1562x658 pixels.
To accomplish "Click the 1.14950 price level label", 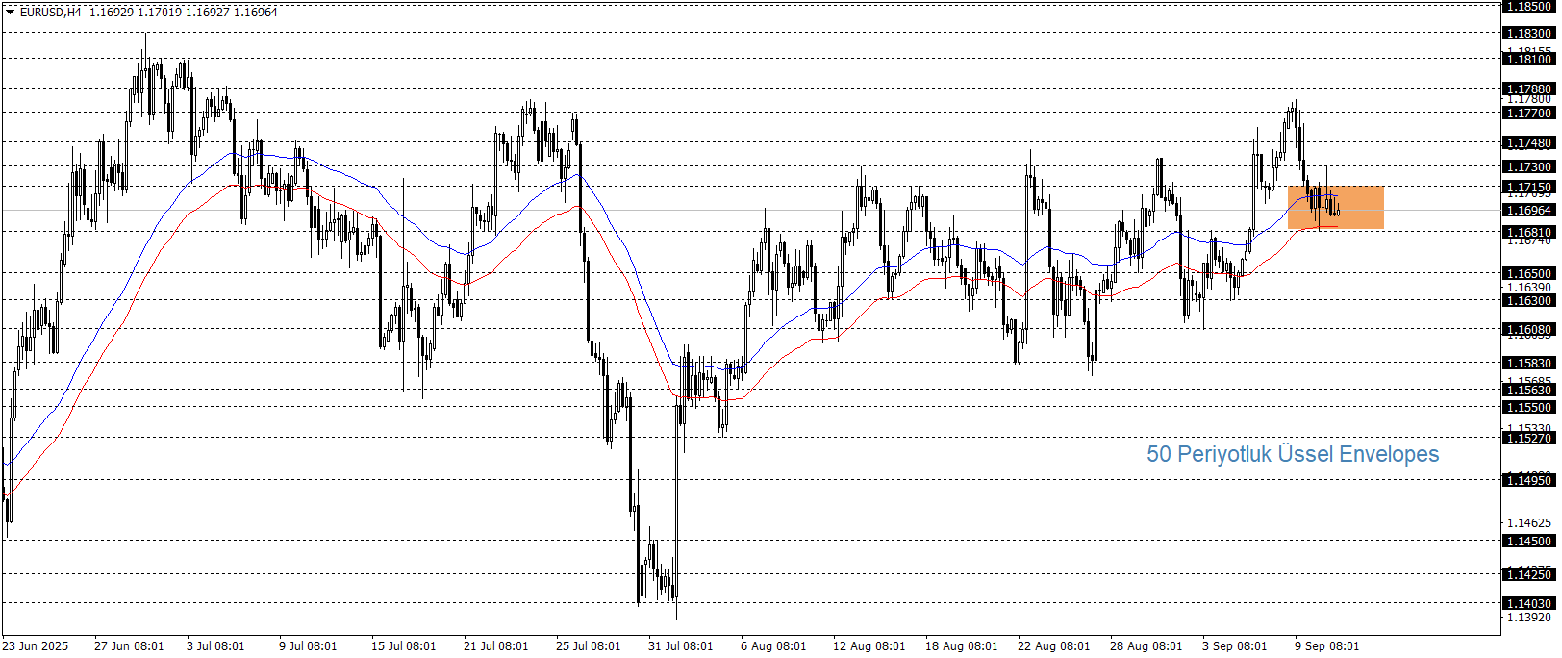I will pos(1528,479).
